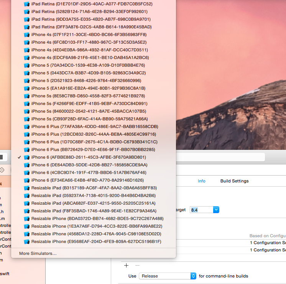Choose iPhone 6 (4CBC9D74-191F-477B-BBD6-51A7B676AF46)
286x284 pixels.
point(94,172)
